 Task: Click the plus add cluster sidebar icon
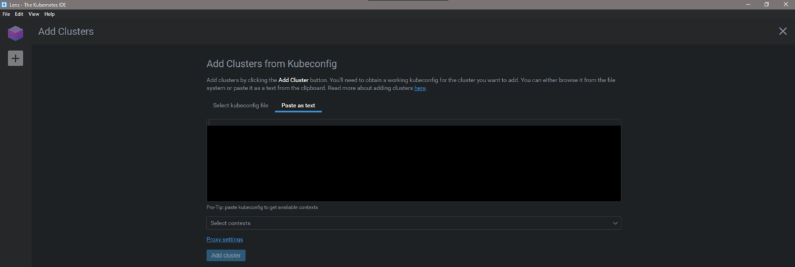15,58
